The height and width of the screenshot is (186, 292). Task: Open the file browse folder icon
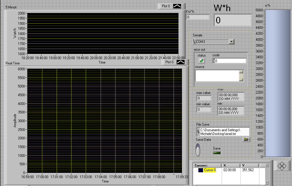point(246,140)
